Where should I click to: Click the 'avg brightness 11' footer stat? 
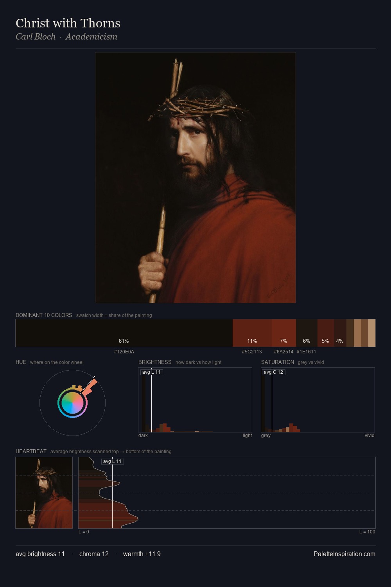click(x=40, y=554)
